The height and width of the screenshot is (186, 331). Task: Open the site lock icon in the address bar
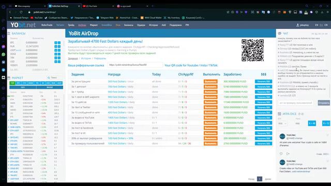click(x=29, y=12)
